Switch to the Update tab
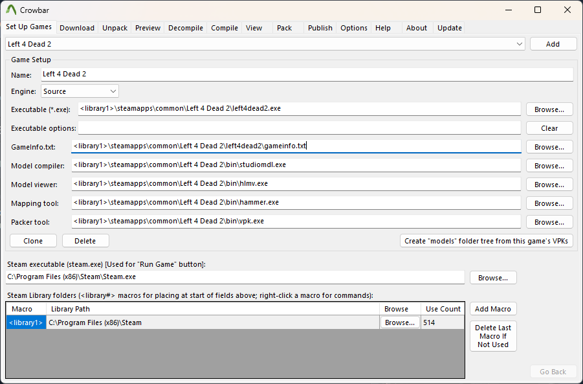This screenshot has height=384, width=583. tap(450, 28)
